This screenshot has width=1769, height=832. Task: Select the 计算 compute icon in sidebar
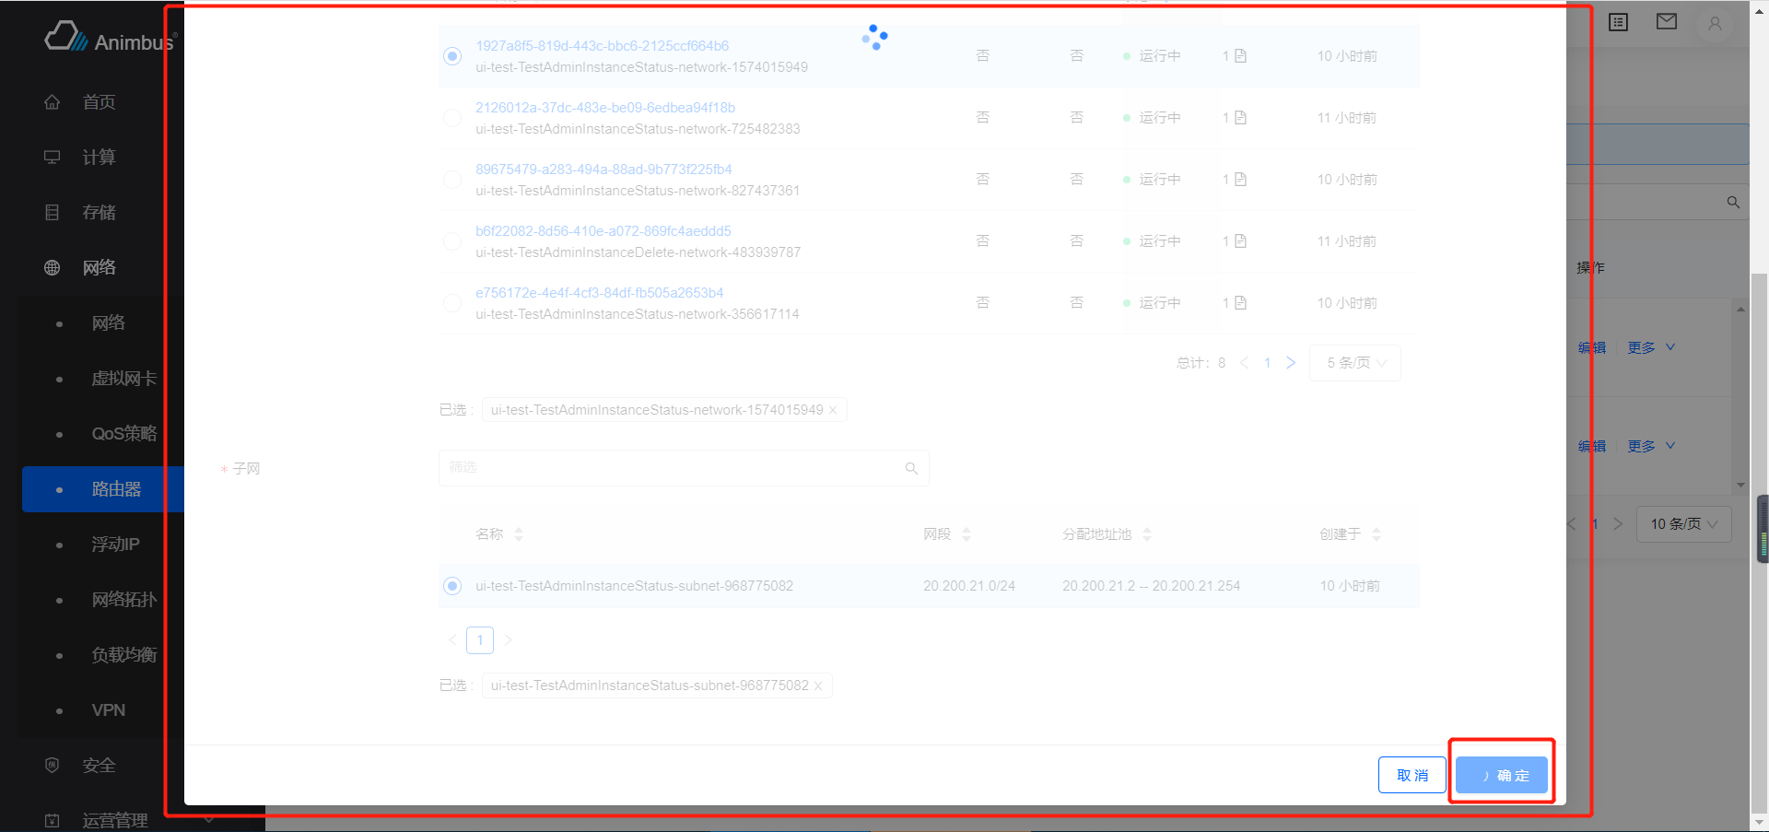point(53,157)
